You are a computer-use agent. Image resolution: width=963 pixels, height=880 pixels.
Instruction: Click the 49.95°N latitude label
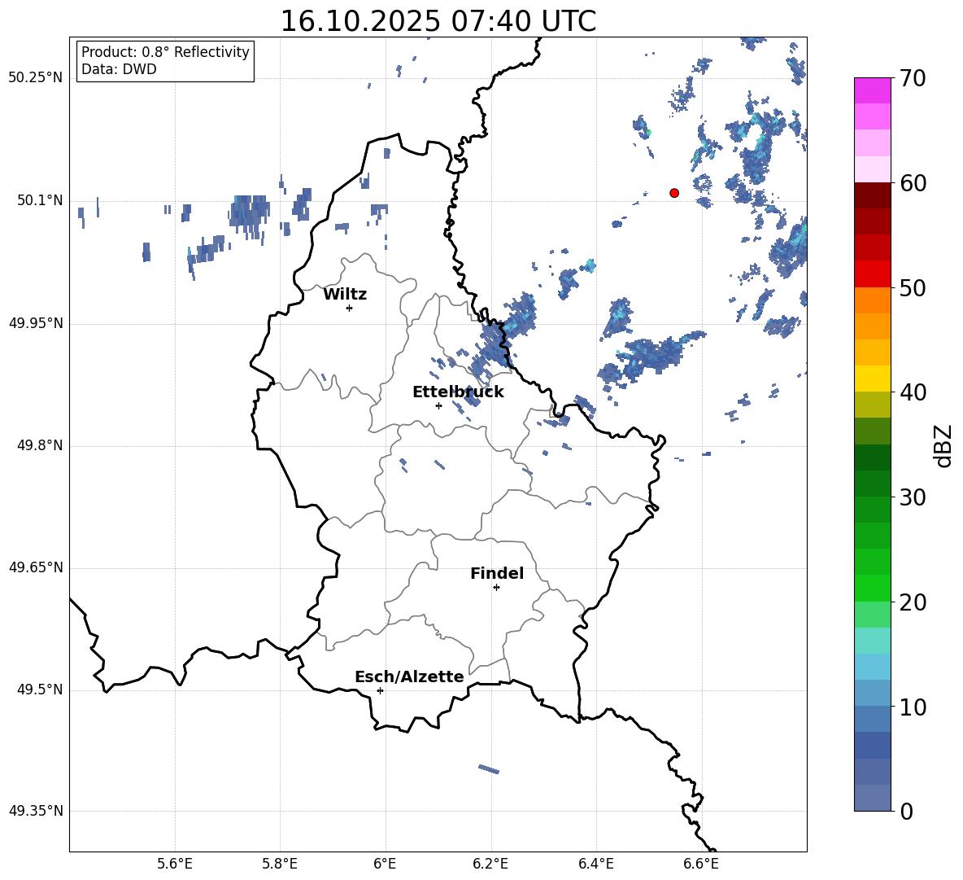[36, 323]
